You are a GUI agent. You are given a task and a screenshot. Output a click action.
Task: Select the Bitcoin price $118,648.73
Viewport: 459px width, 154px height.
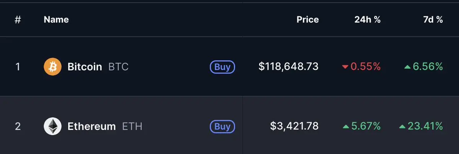point(288,66)
